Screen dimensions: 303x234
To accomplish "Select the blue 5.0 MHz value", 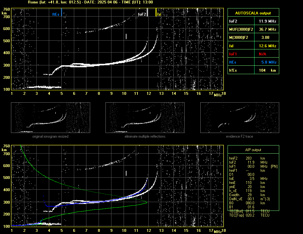I will point(269,62).
